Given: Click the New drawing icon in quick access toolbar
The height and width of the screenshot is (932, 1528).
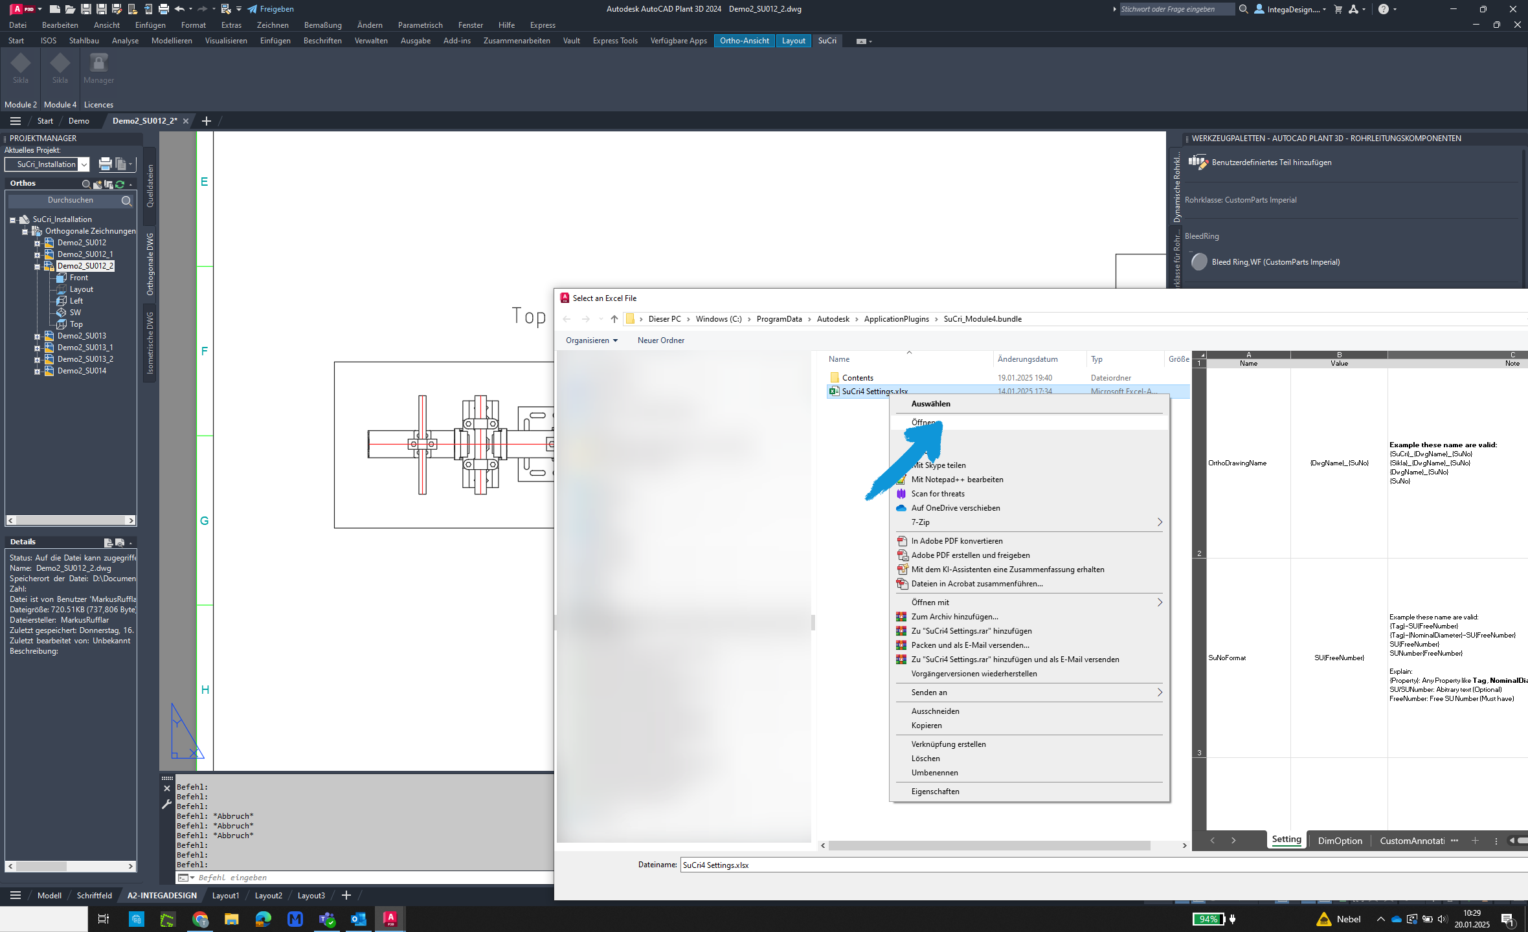Looking at the screenshot, I should [x=54, y=9].
